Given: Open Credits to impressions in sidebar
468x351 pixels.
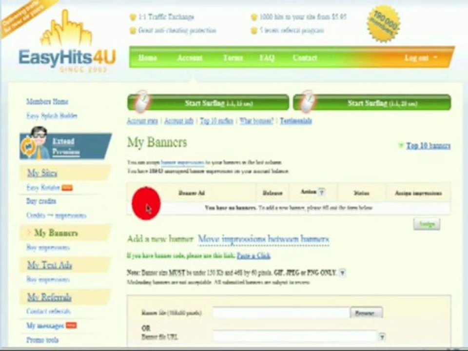Looking at the screenshot, I should tap(57, 215).
